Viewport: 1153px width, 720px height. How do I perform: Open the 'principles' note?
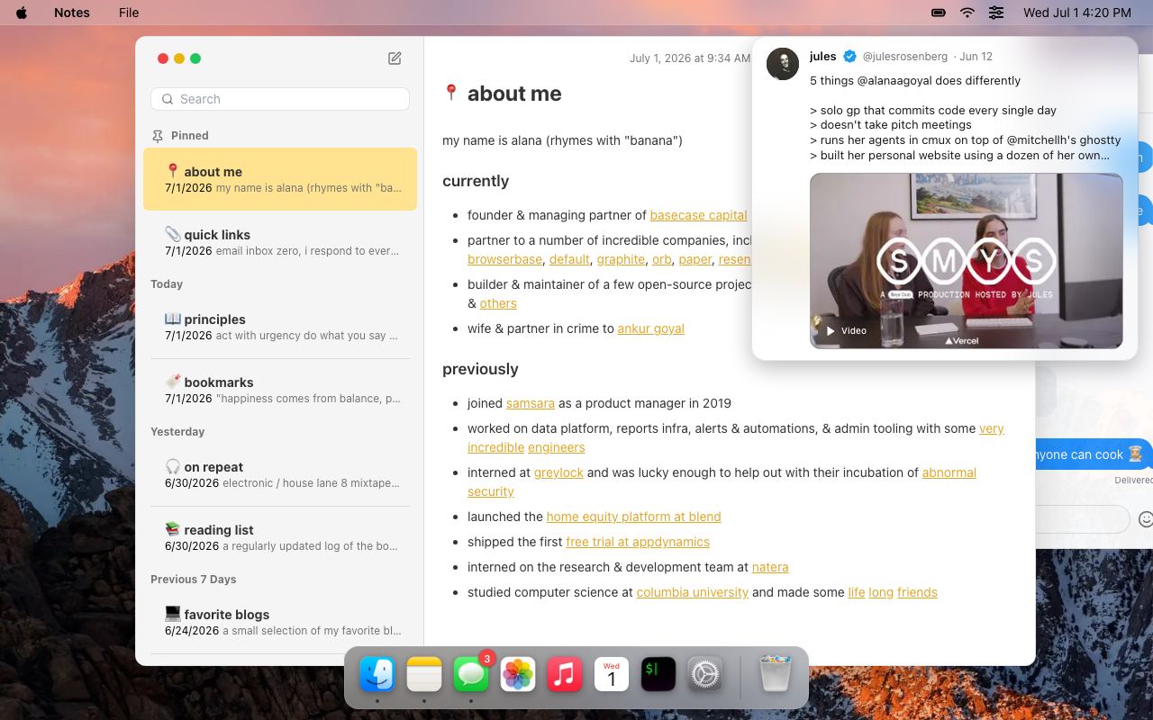tap(280, 327)
